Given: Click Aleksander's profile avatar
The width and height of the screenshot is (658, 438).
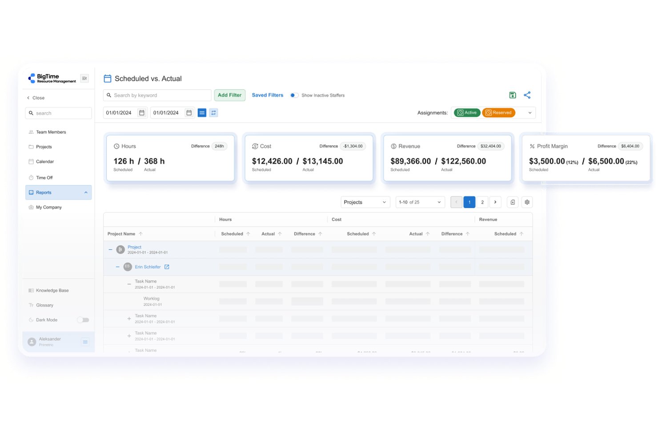Looking at the screenshot, I should tap(32, 342).
